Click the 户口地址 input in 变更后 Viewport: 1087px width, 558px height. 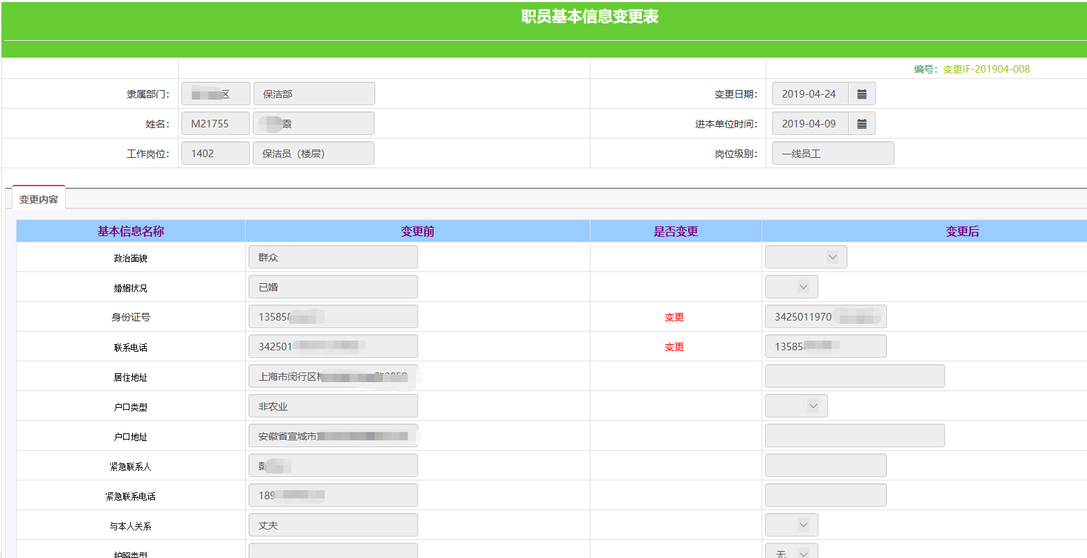coord(854,436)
